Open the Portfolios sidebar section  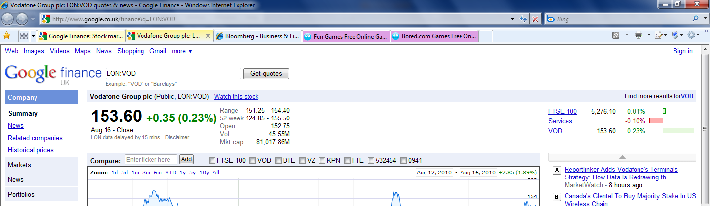[x=41, y=194]
